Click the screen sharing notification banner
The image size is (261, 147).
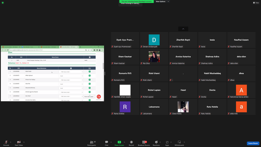click(137, 2)
